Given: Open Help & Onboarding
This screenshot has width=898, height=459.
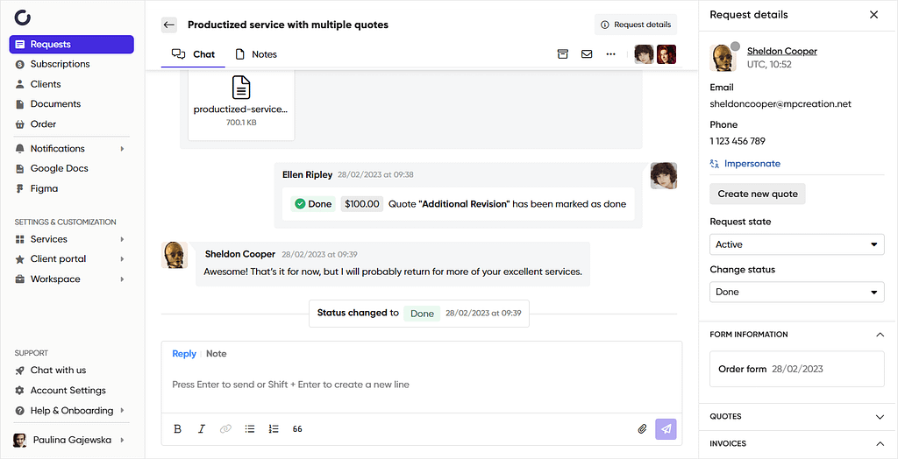Looking at the screenshot, I should [72, 410].
